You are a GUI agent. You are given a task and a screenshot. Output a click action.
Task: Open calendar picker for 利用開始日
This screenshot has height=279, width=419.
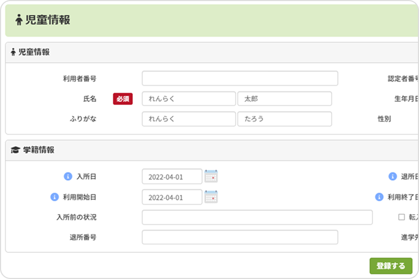coord(211,197)
